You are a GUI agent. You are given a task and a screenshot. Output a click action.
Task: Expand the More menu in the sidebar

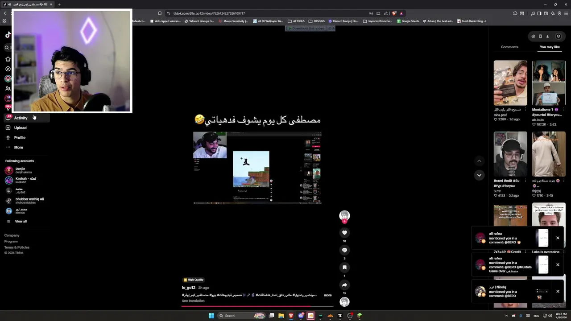(14, 147)
